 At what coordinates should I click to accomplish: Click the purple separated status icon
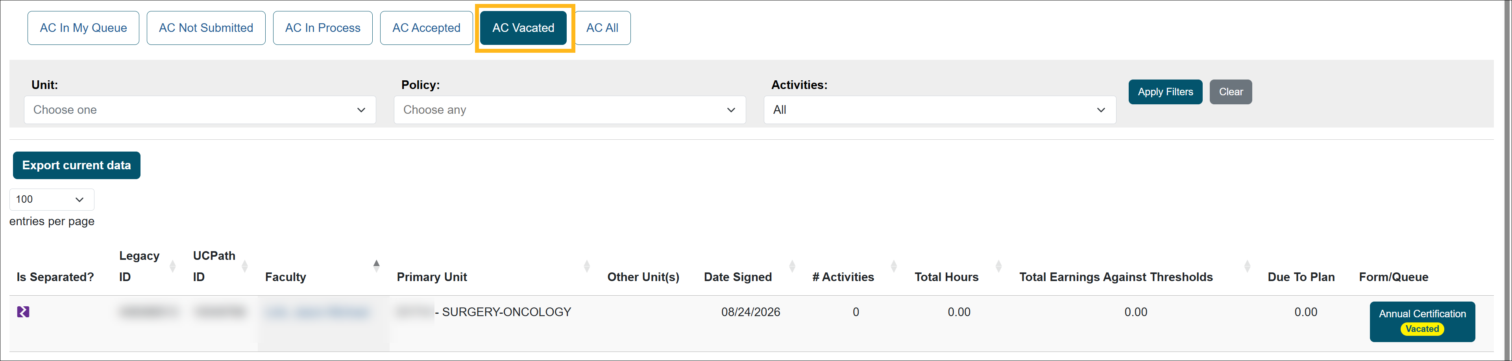point(23,312)
